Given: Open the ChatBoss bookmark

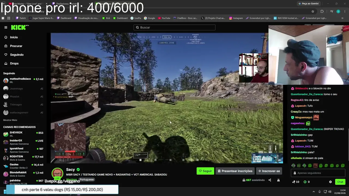Looking at the screenshot, I should (185, 18).
